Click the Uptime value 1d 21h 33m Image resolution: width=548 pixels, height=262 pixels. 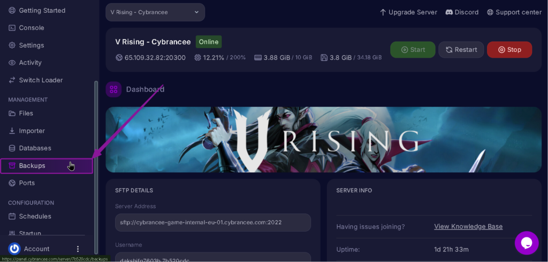click(451, 249)
